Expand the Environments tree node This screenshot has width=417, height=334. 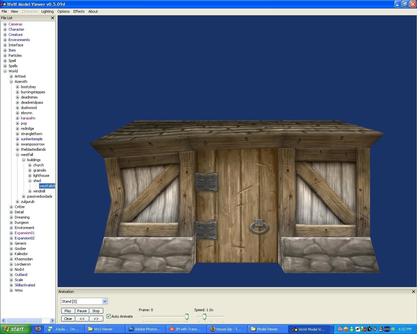tap(5, 40)
